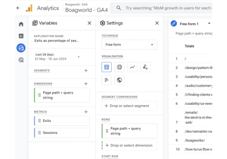Image resolution: width=227 pixels, height=159 pixels.
Task: Click Drop or select segment
Action: (x=129, y=106)
